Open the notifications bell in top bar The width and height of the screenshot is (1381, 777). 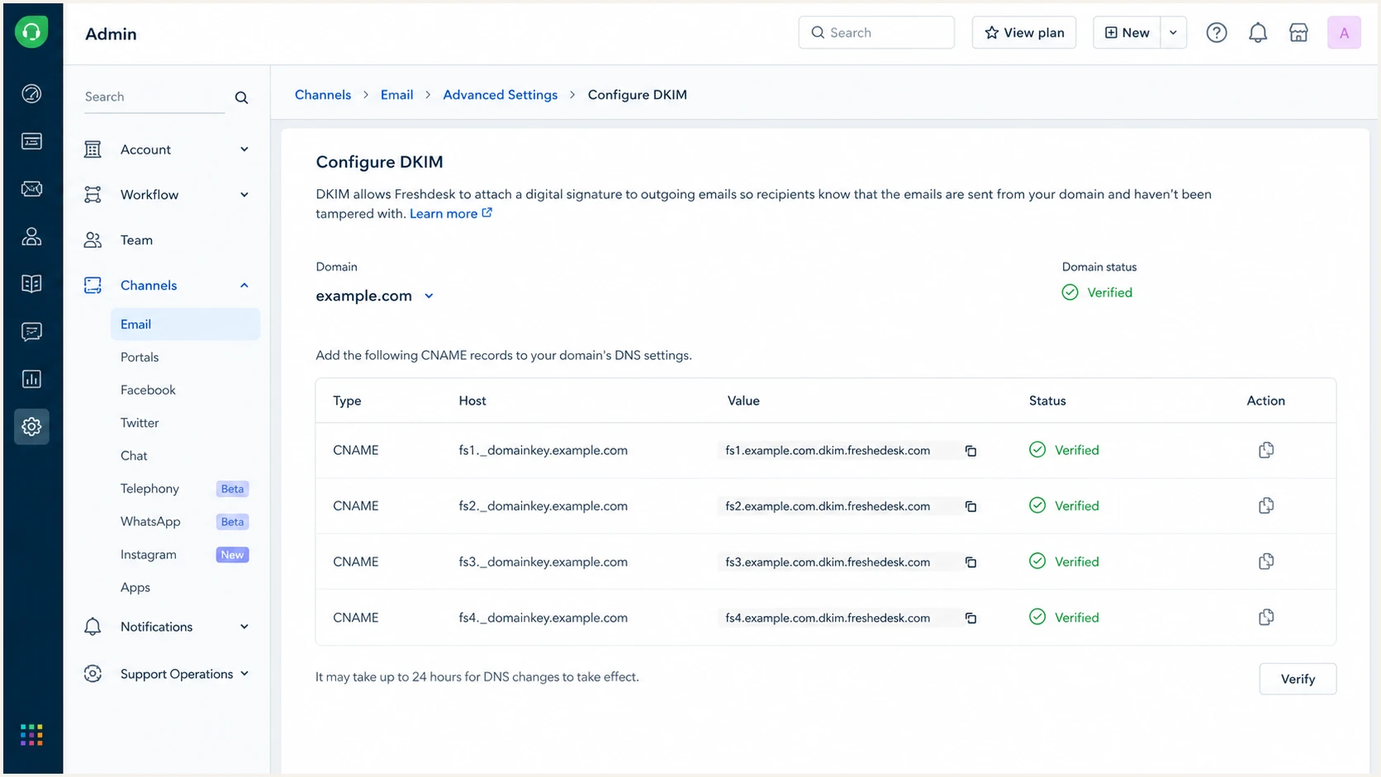1258,32
